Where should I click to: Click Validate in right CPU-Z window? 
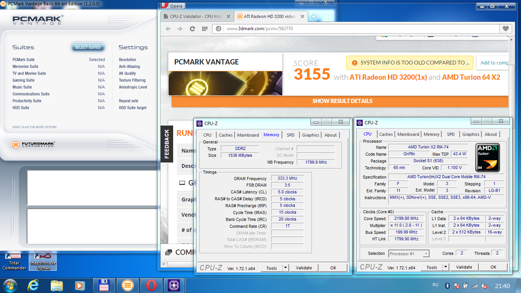point(464,267)
